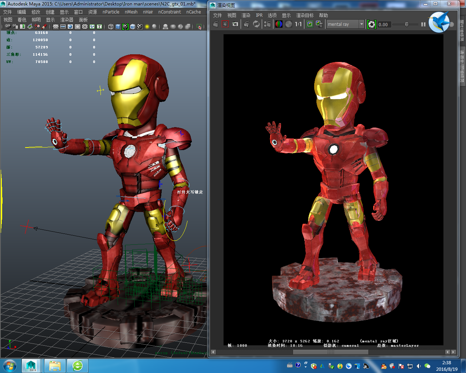This screenshot has height=373, width=466.
Task: Toggle the safe title T icon
Action: click(x=99, y=27)
